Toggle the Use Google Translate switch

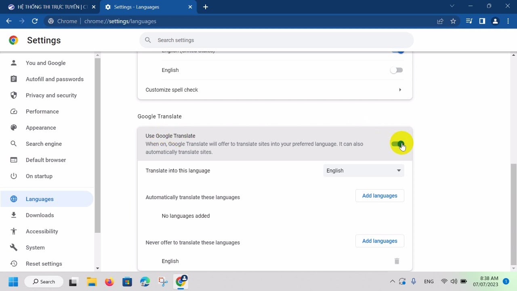tap(397, 144)
